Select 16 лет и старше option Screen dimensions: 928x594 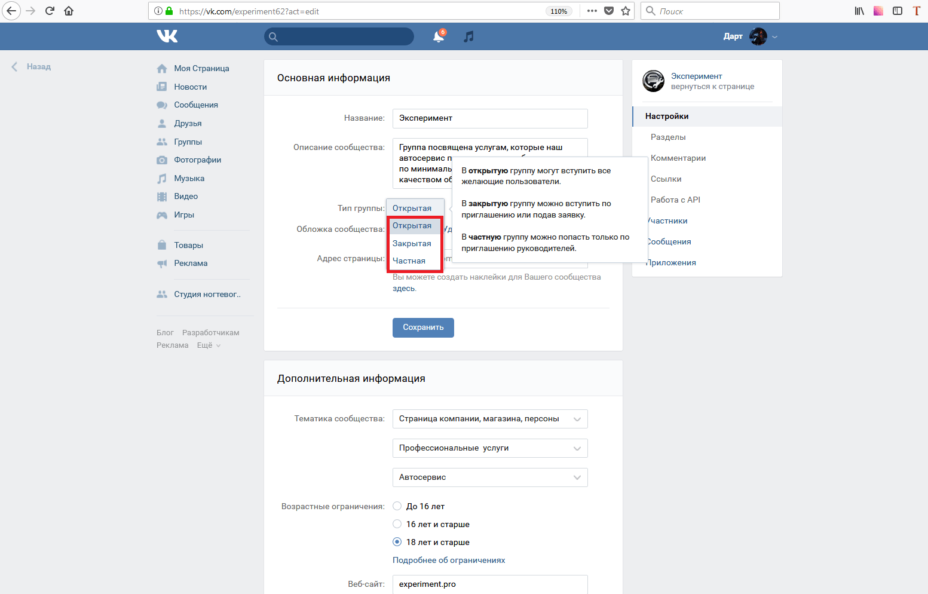tap(397, 524)
